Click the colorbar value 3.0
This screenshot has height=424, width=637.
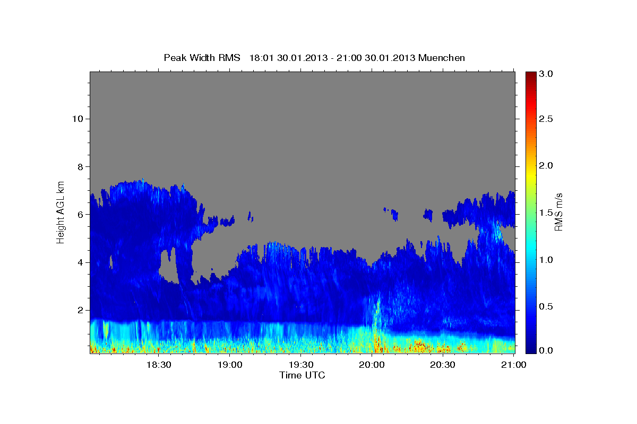point(546,74)
